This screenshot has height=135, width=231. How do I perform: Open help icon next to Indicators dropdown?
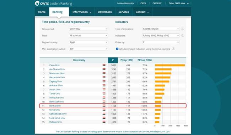(x=183, y=35)
